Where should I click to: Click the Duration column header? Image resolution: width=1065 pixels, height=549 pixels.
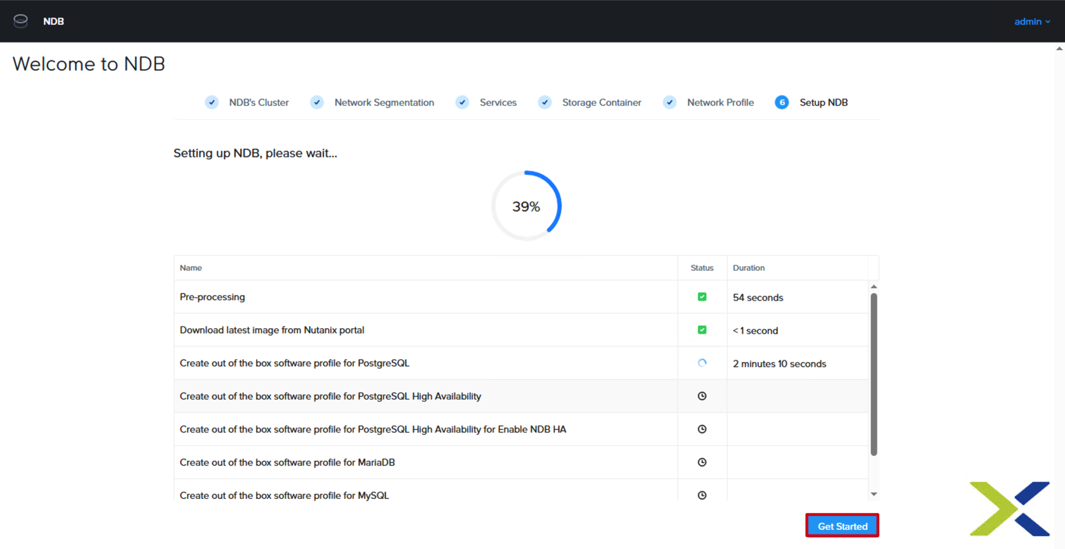pyautogui.click(x=749, y=268)
